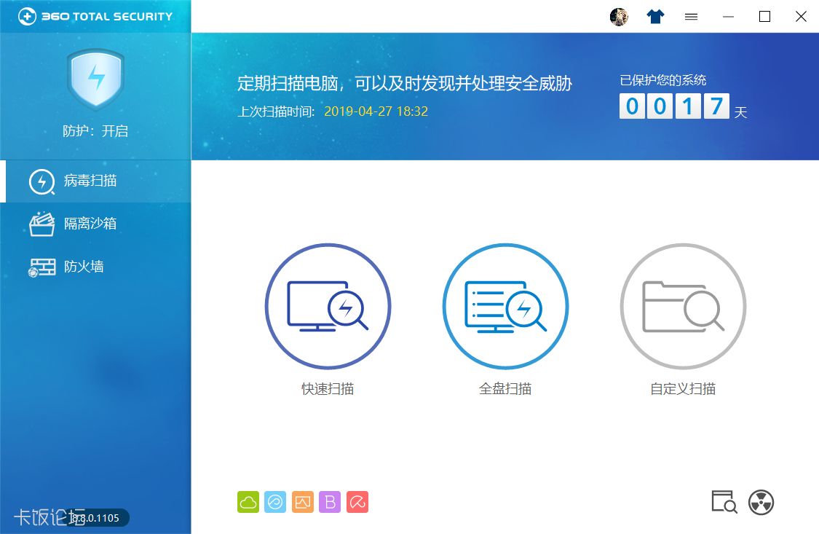Open the hamburger main menu
The height and width of the screenshot is (534, 819).
pos(691,17)
